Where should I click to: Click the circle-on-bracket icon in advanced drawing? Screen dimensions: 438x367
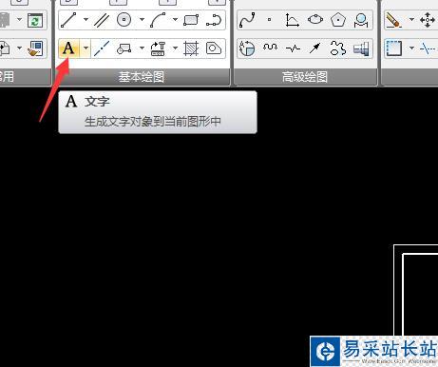click(361, 20)
